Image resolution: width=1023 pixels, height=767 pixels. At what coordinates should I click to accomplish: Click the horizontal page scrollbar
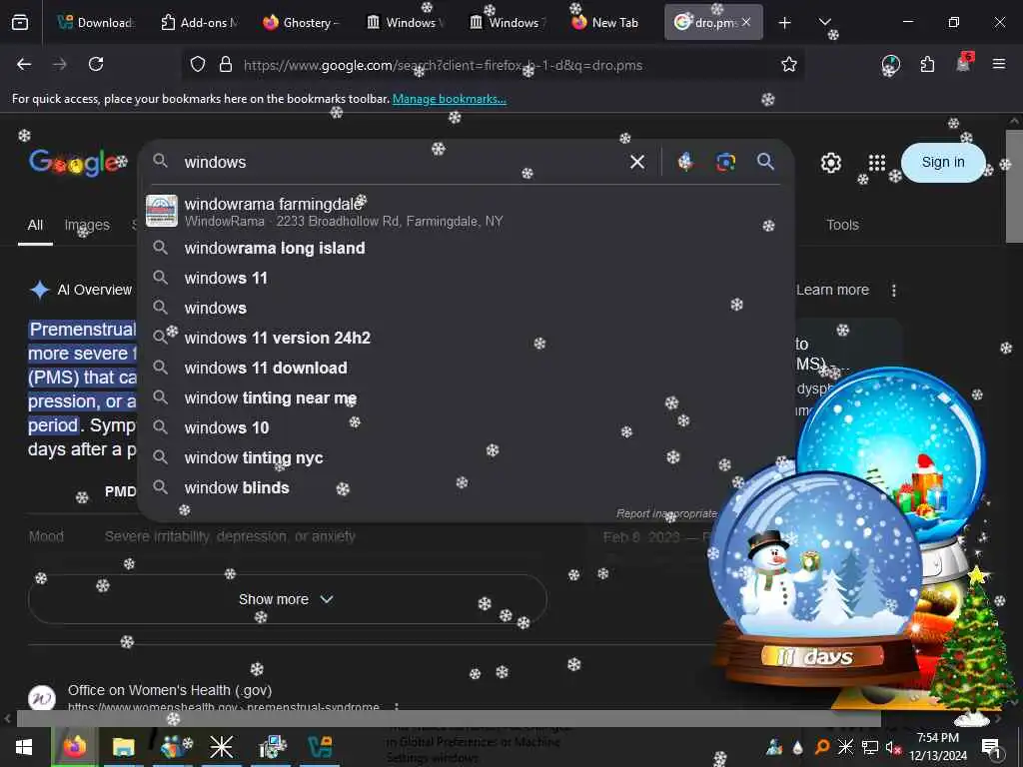click(x=449, y=718)
